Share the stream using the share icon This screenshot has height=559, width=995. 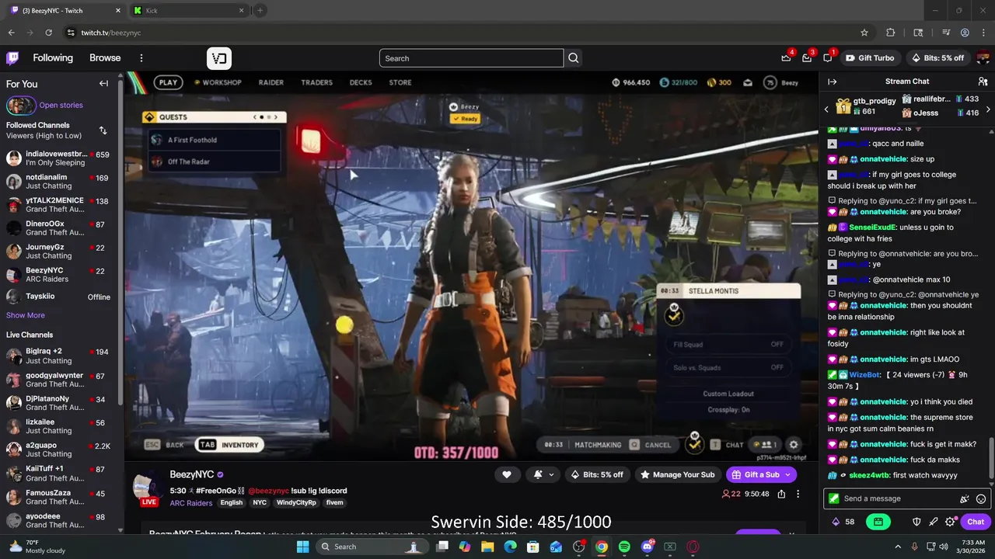click(781, 494)
